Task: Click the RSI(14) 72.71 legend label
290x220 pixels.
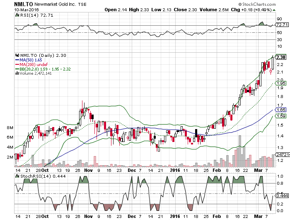Action: 36,15
